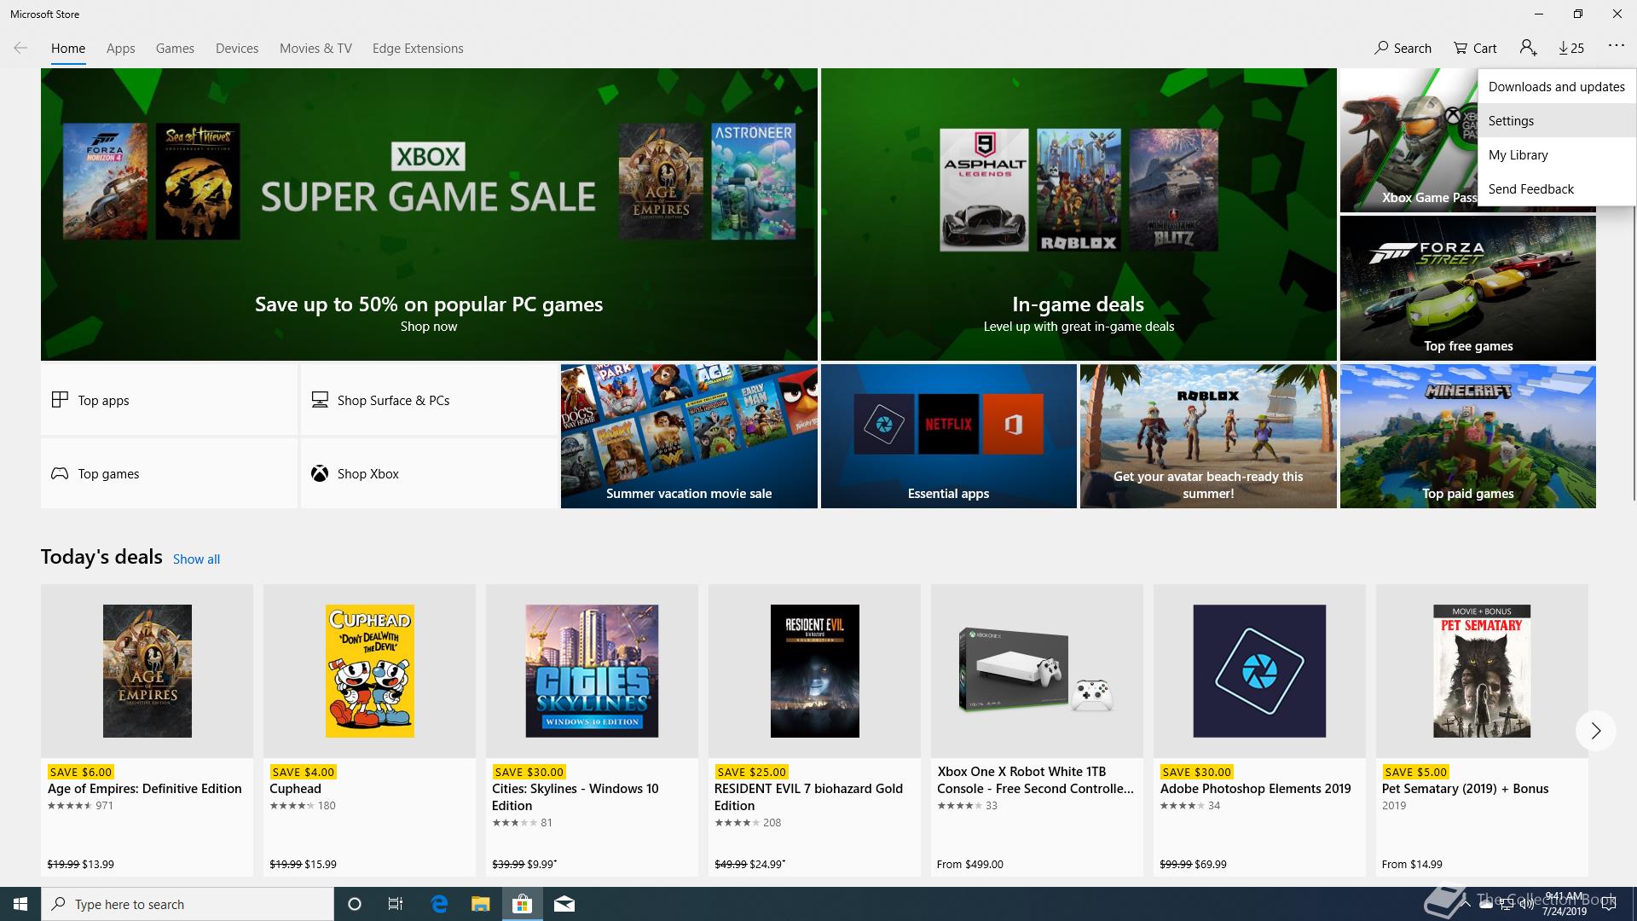Select Settings from the dropdown menu

pyautogui.click(x=1557, y=120)
